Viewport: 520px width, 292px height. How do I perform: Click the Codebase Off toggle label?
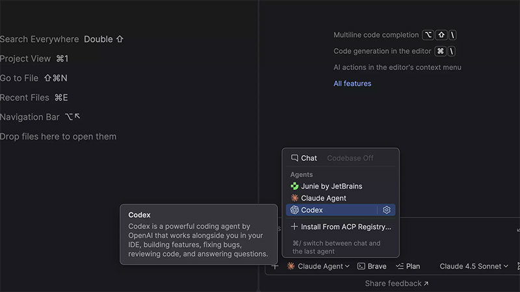point(350,158)
